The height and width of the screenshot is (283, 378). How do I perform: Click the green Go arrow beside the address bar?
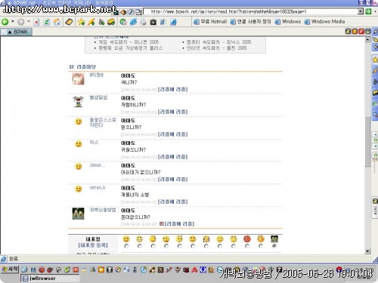click(x=368, y=11)
